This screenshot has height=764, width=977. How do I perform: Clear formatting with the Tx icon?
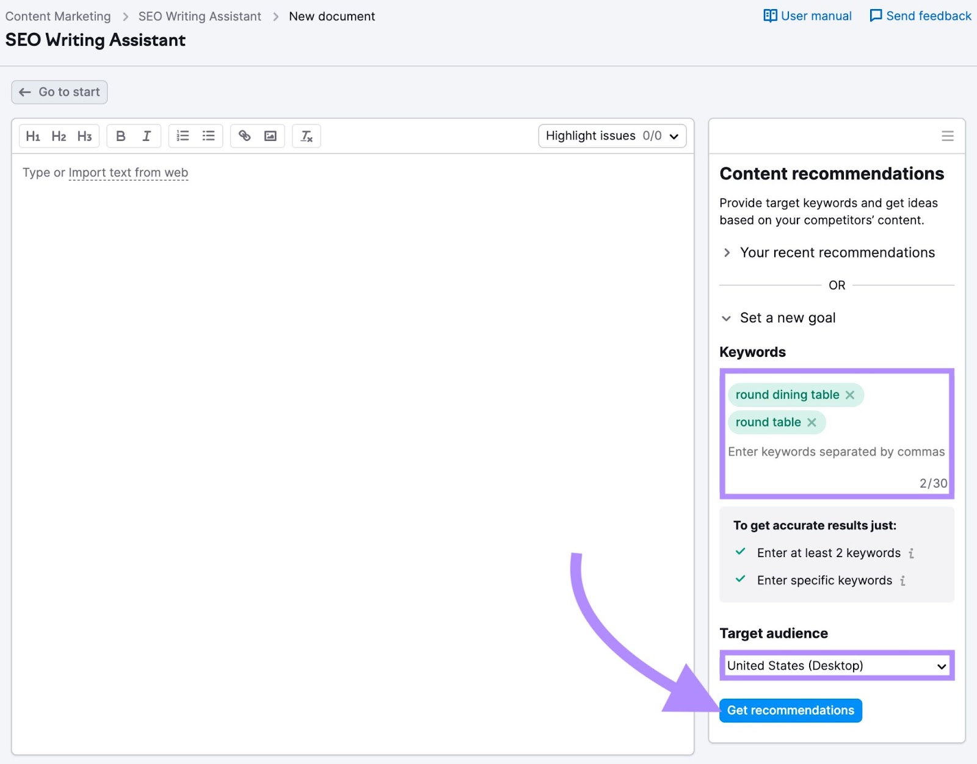coord(307,135)
